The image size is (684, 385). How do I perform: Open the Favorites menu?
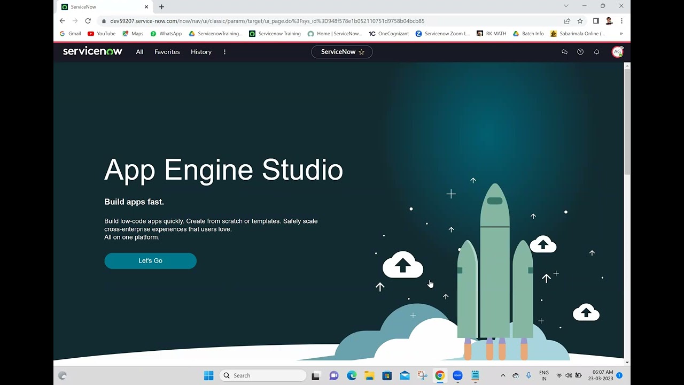point(167,52)
